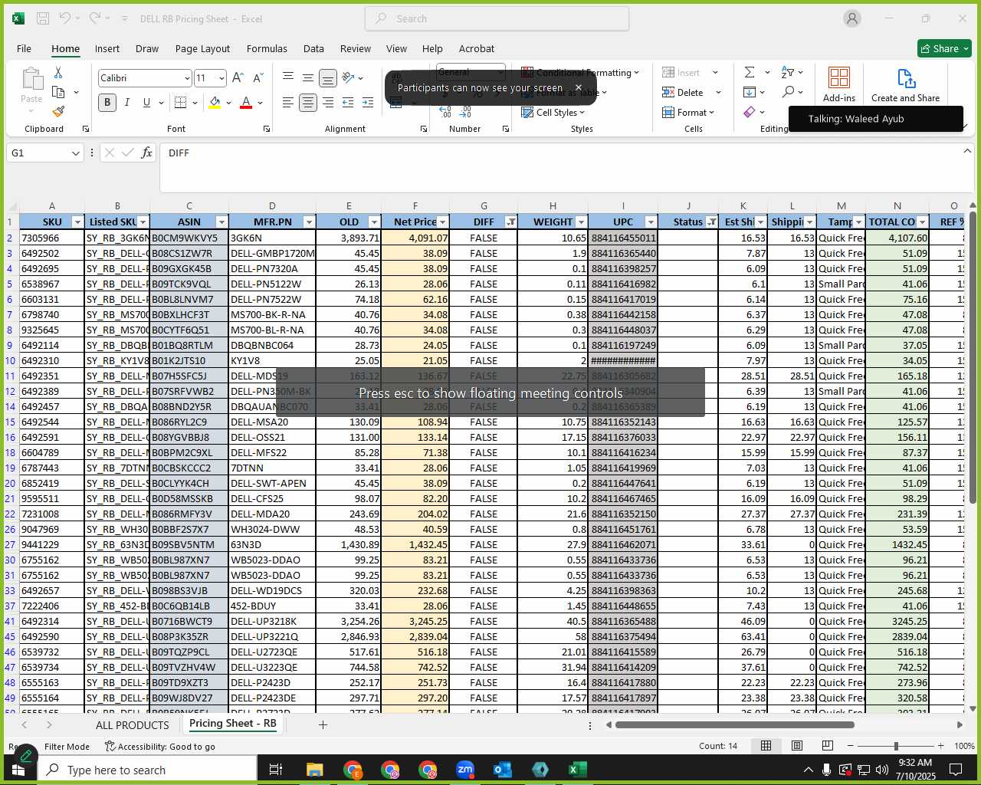The image size is (981, 785).
Task: Pick the yellow fill color button
Action: pos(215,103)
